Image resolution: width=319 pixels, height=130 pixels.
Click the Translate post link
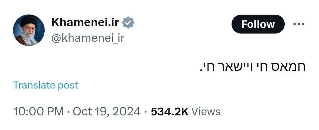coord(45,85)
